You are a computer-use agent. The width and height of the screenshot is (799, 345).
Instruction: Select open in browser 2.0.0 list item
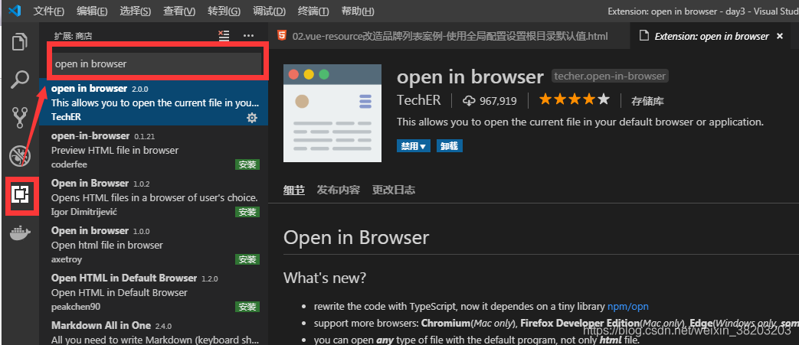coord(154,103)
